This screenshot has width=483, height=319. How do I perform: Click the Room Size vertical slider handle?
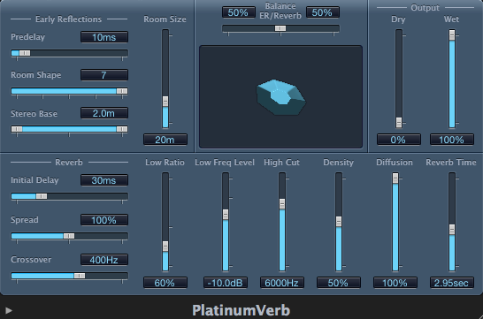click(x=165, y=102)
